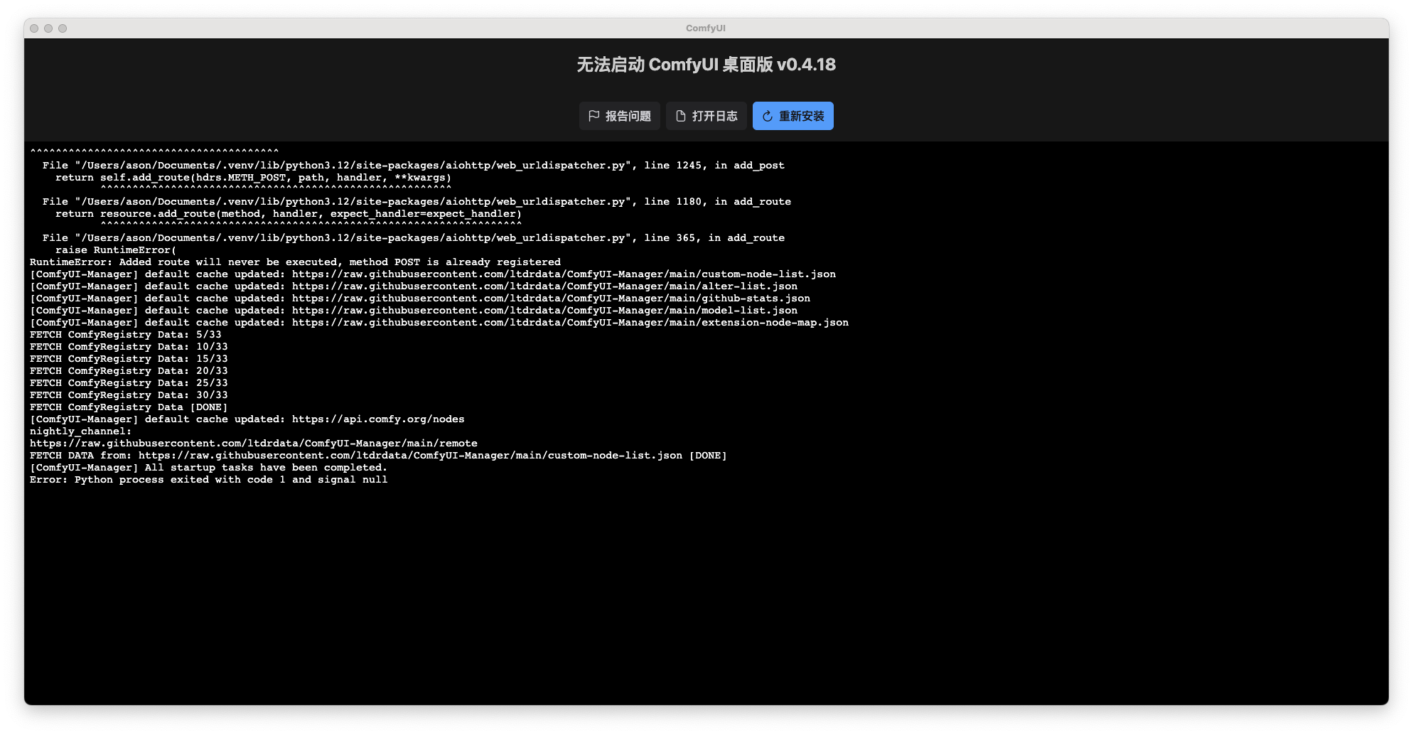Click the blue 重新安装 (Reinstall) button

793,116
